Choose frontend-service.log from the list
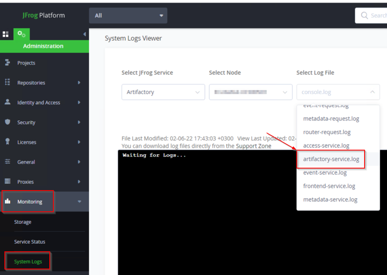This screenshot has height=275, width=387. (x=329, y=186)
